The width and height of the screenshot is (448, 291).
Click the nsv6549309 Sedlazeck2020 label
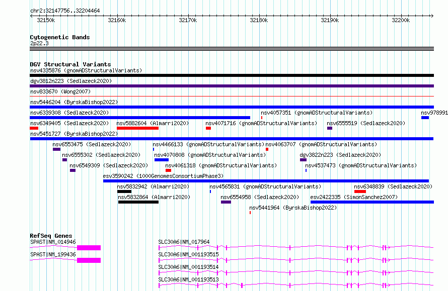[x=109, y=165]
